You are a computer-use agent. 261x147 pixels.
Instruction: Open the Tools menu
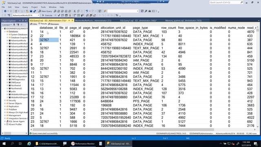(x=43, y=7)
